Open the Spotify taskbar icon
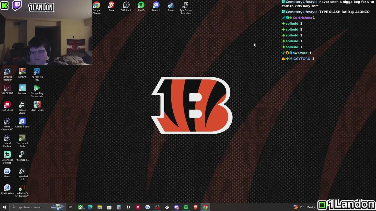Image resolution: width=376 pixels, height=211 pixels. [x=186, y=207]
